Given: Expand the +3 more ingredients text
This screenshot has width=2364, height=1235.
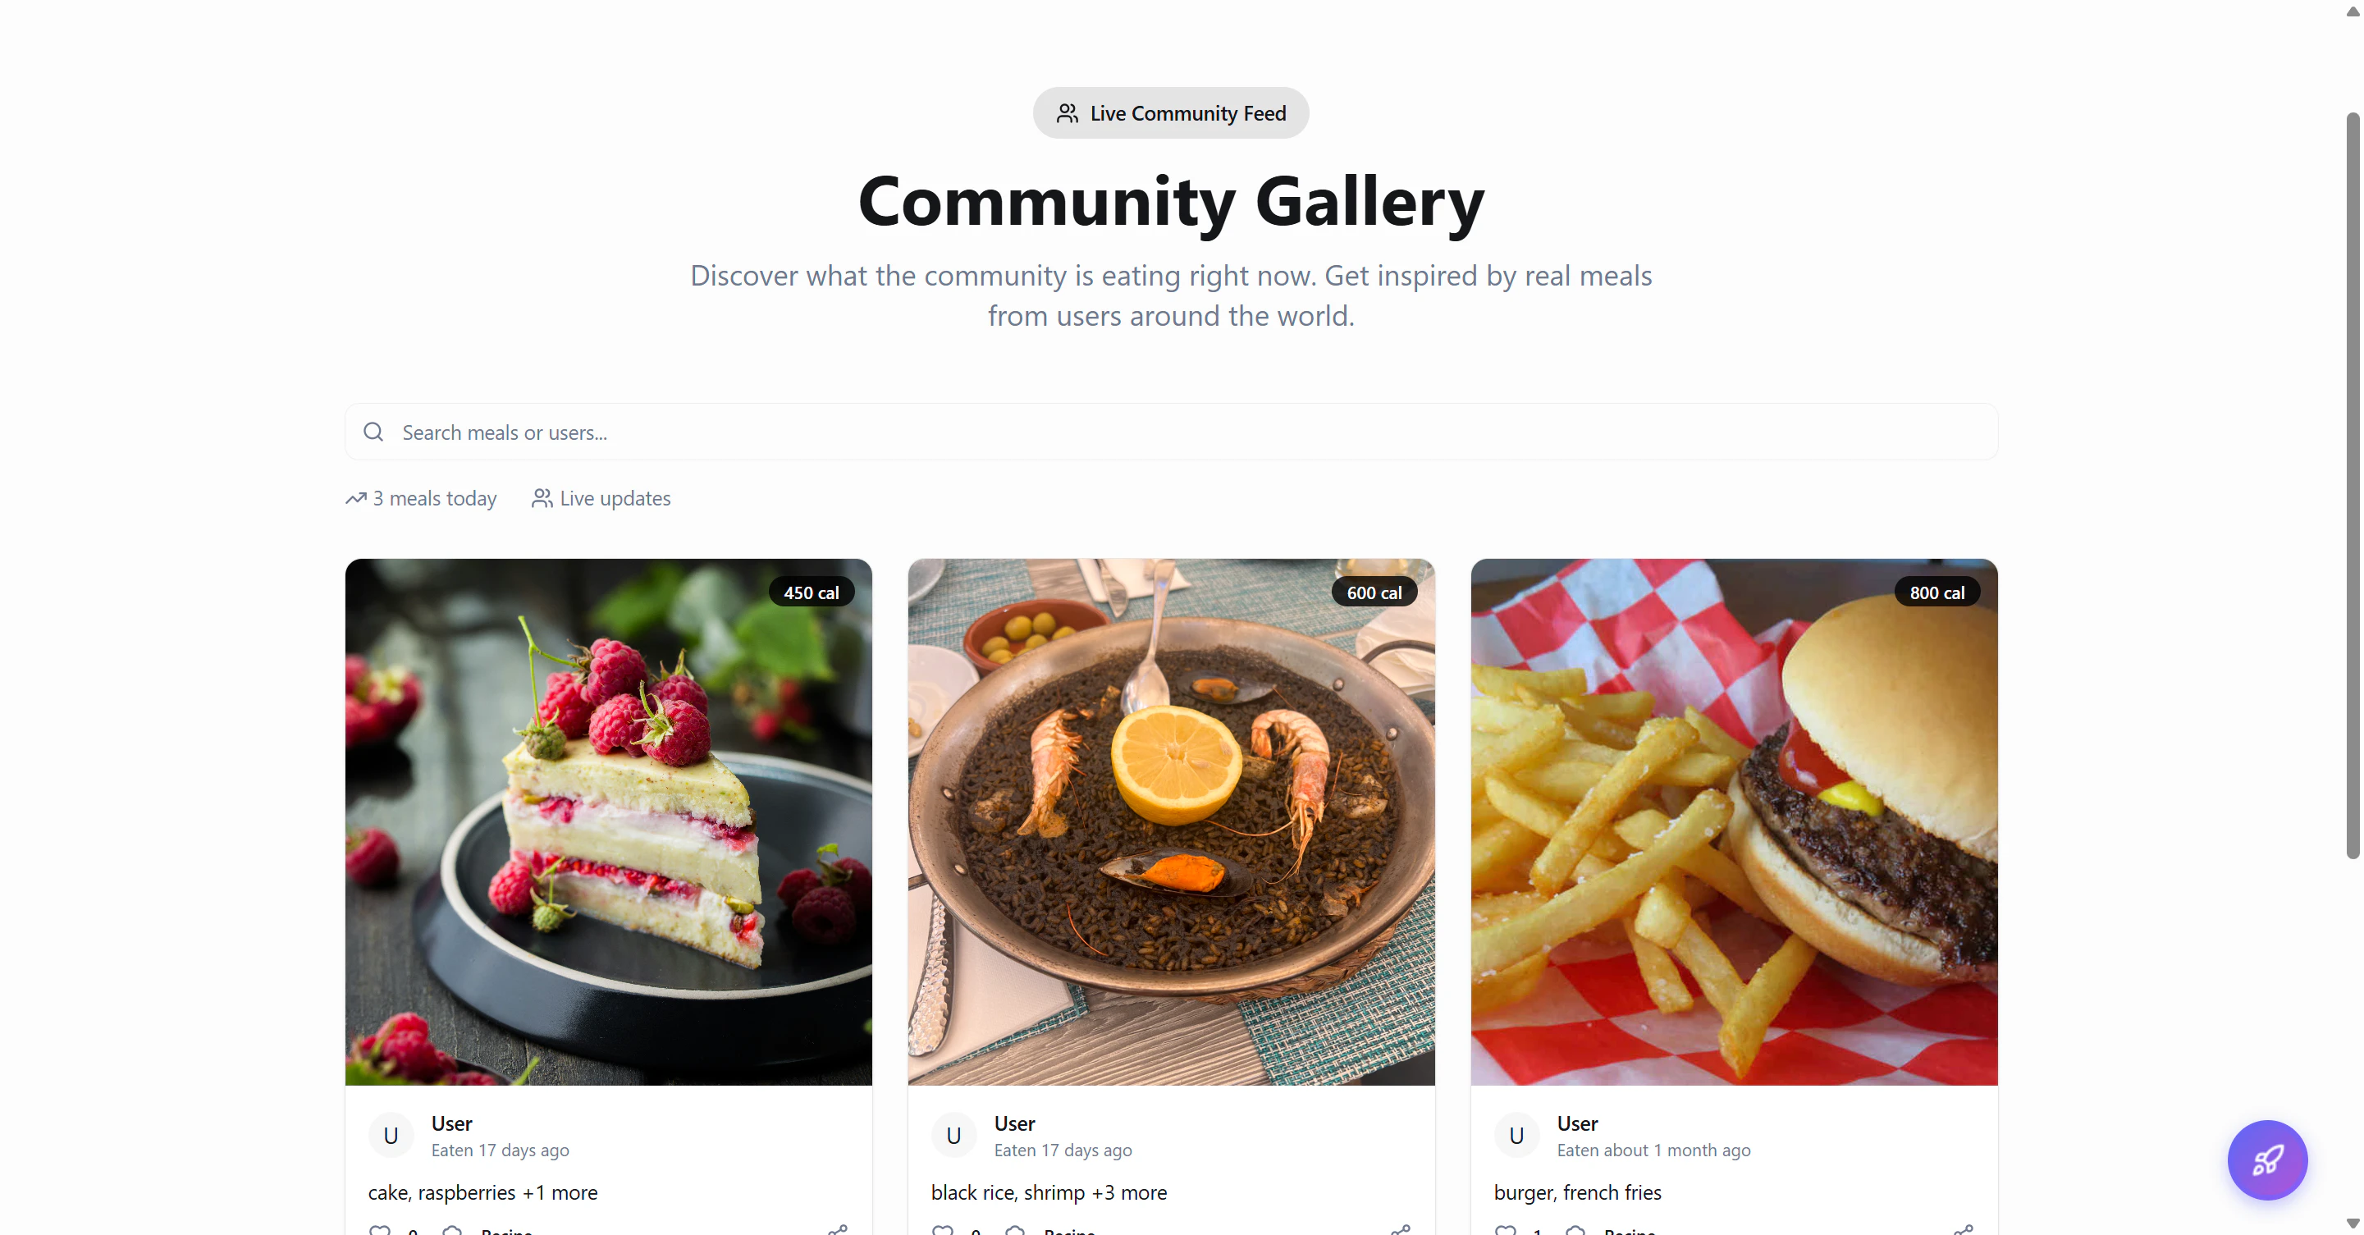Looking at the screenshot, I should [x=1129, y=1192].
